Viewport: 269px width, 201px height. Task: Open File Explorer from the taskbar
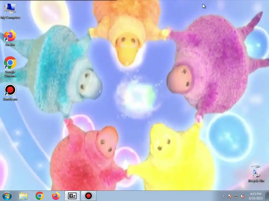pos(23,196)
